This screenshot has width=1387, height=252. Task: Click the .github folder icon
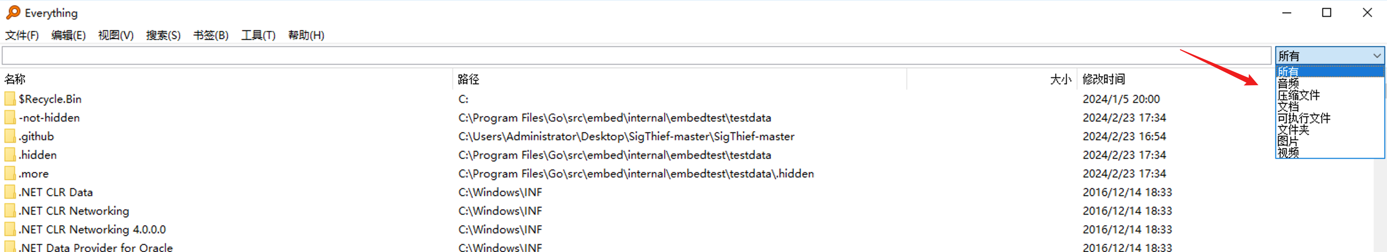point(10,136)
